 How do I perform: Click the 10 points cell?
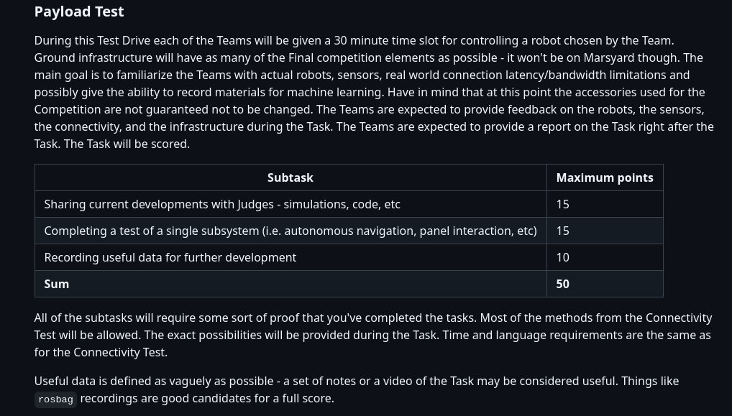[562, 257]
